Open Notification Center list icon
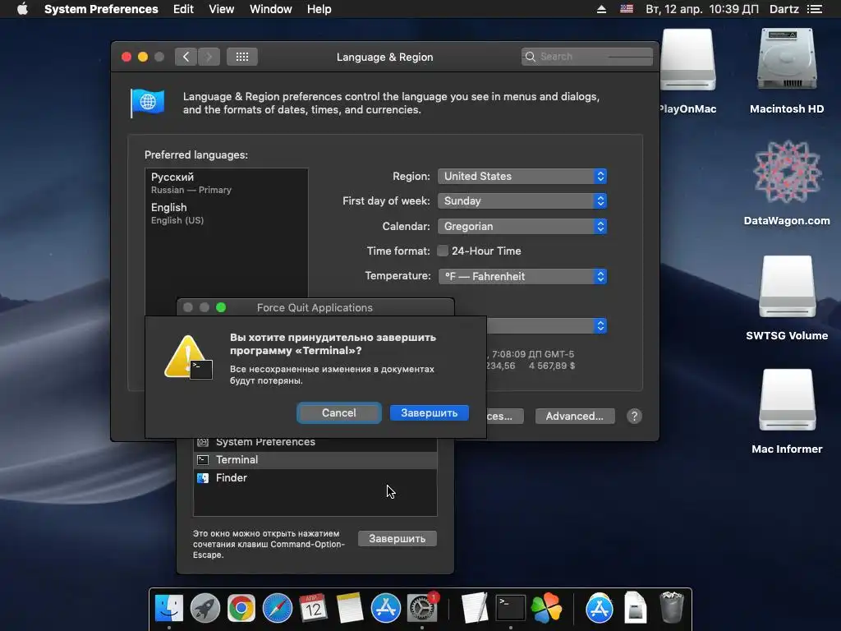841x631 pixels. click(815, 9)
